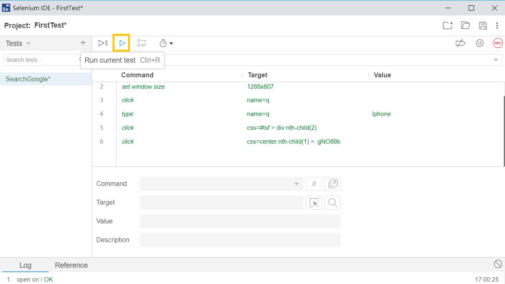The image size is (505, 284).
Task: Click the 'open on / OK' log entry
Action: 35,280
